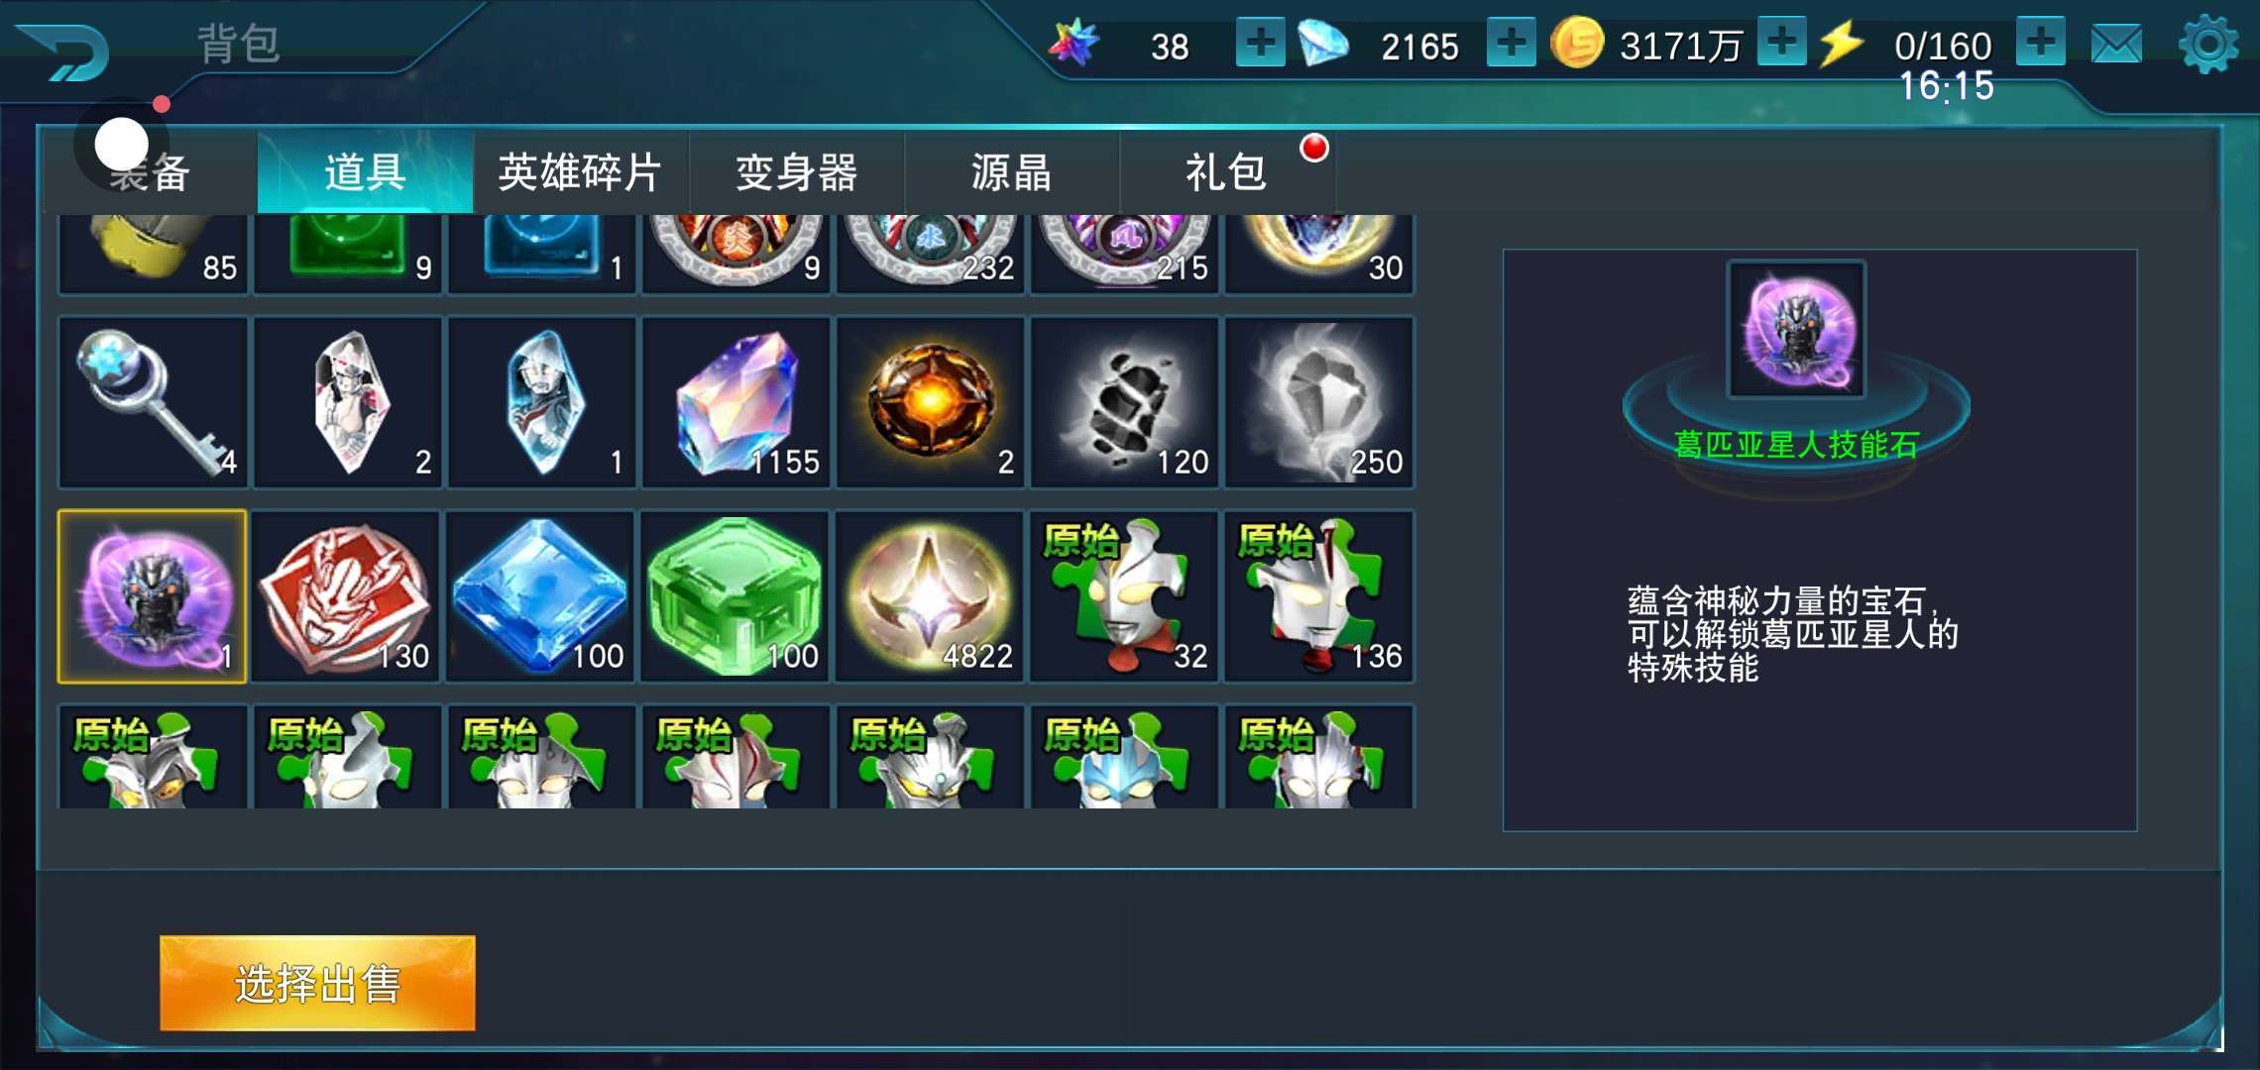Open the settings gear icon
The height and width of the screenshot is (1070, 2260).
coord(2207,44)
